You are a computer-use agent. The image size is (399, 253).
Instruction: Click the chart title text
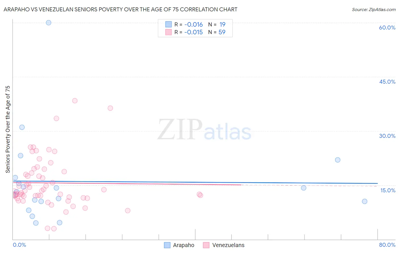[120, 9]
